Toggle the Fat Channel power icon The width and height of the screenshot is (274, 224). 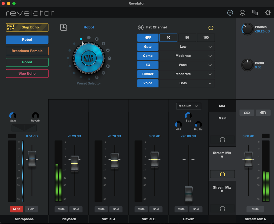[x=211, y=27]
